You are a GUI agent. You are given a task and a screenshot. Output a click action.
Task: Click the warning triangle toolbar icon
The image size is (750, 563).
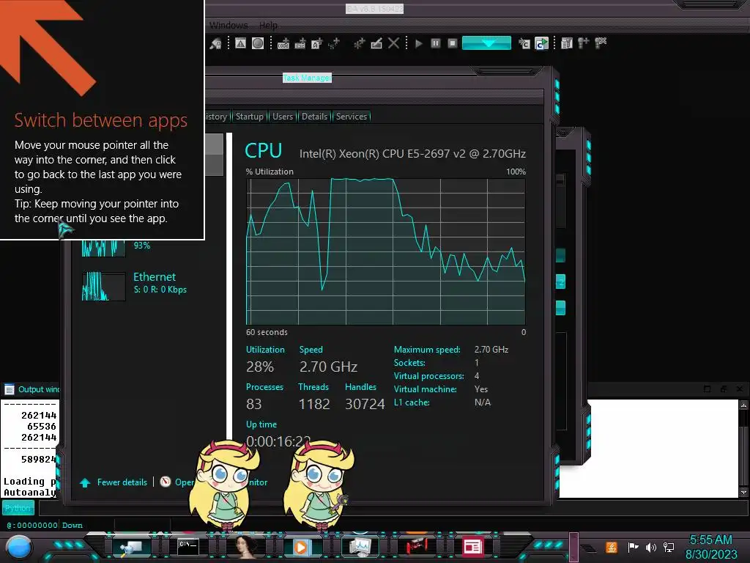click(240, 43)
